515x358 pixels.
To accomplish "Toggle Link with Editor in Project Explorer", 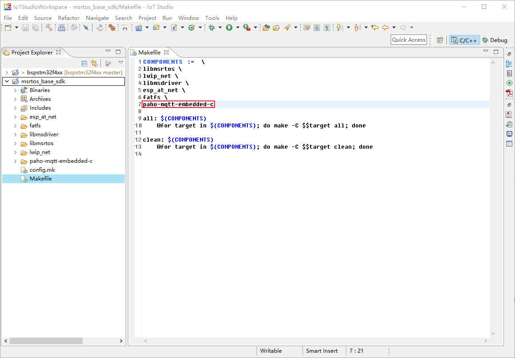I will [x=94, y=63].
